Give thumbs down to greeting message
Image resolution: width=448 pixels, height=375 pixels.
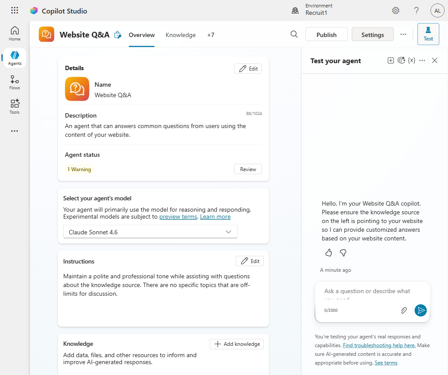point(343,253)
